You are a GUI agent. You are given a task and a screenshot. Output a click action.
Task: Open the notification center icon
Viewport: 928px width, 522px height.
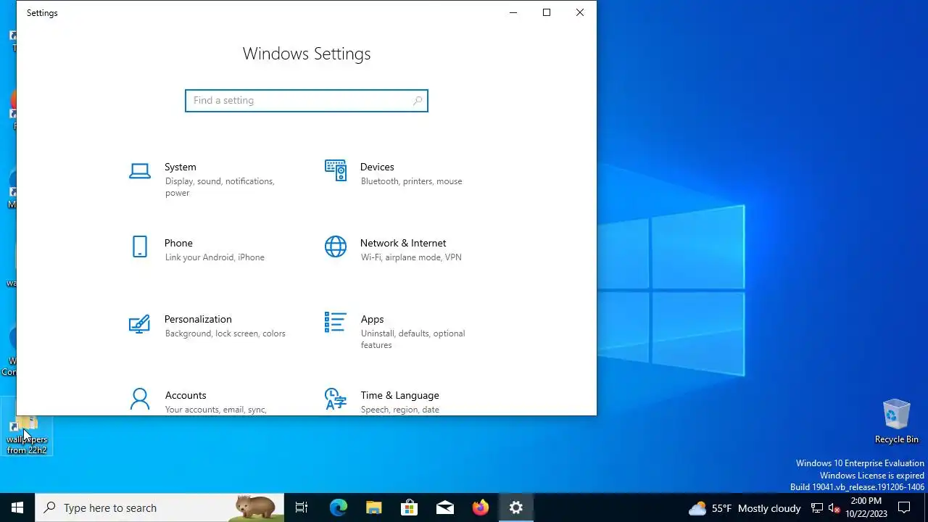904,507
